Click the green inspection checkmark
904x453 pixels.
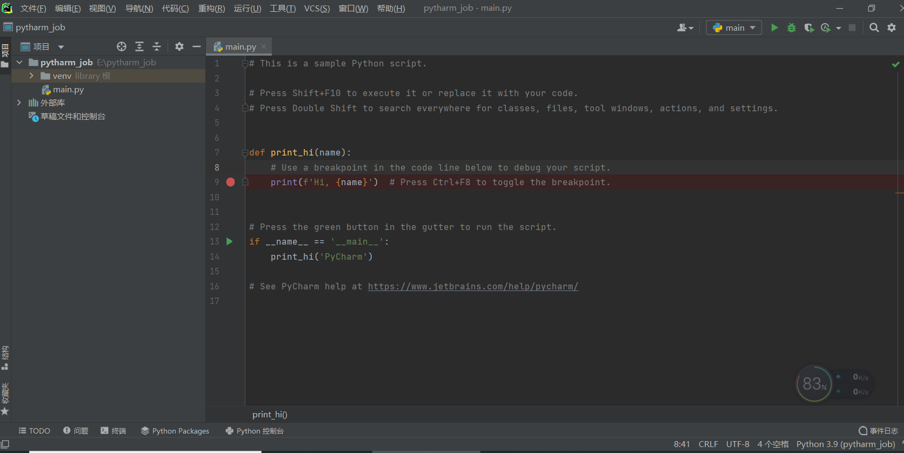895,64
